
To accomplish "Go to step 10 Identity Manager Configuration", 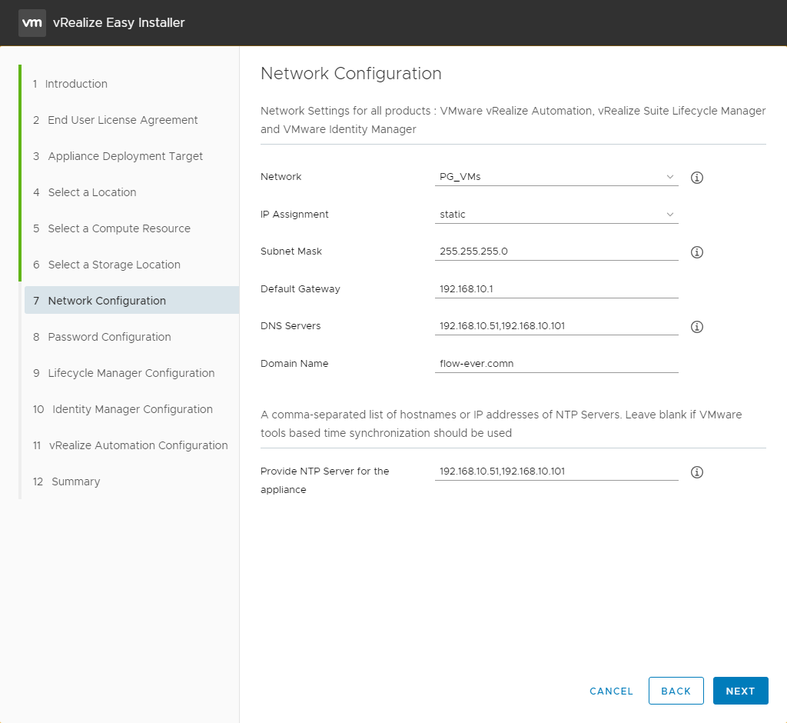I will pos(123,409).
